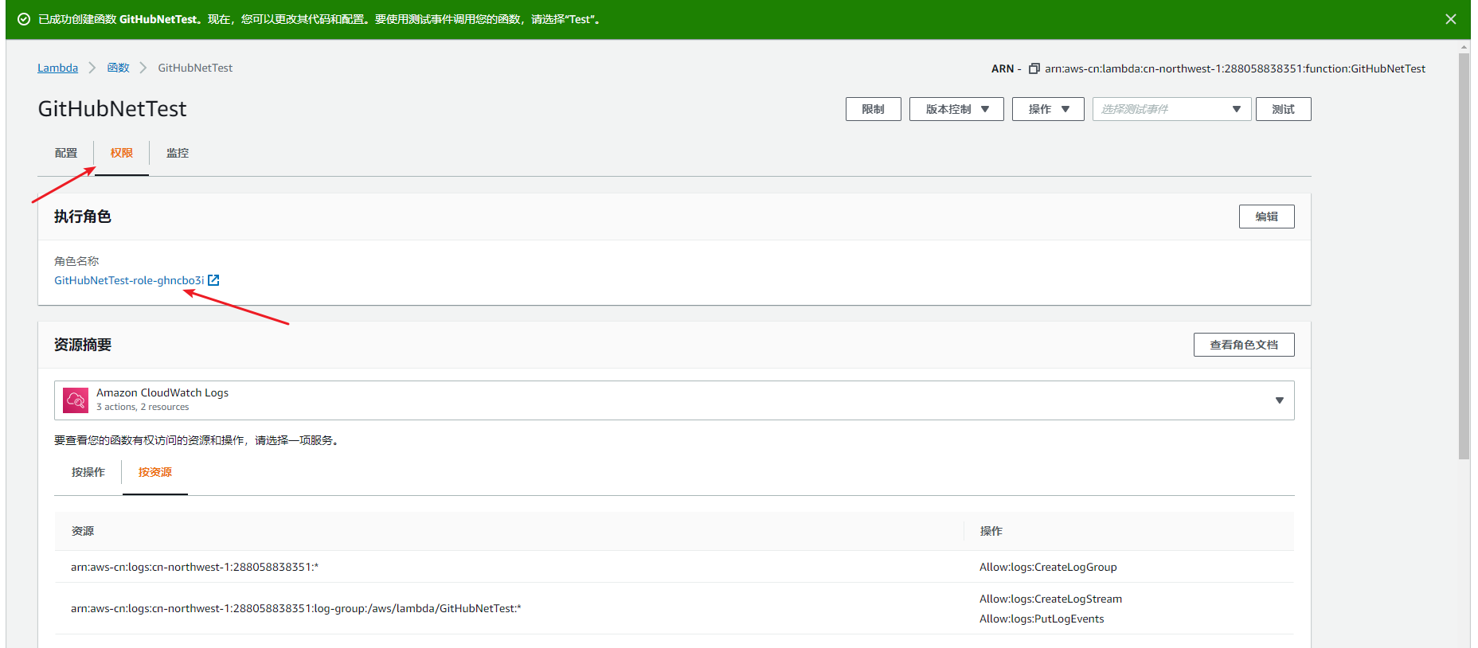Viewport: 1478px width, 648px height.
Task: Click the 测试 button
Action: 1283,109
